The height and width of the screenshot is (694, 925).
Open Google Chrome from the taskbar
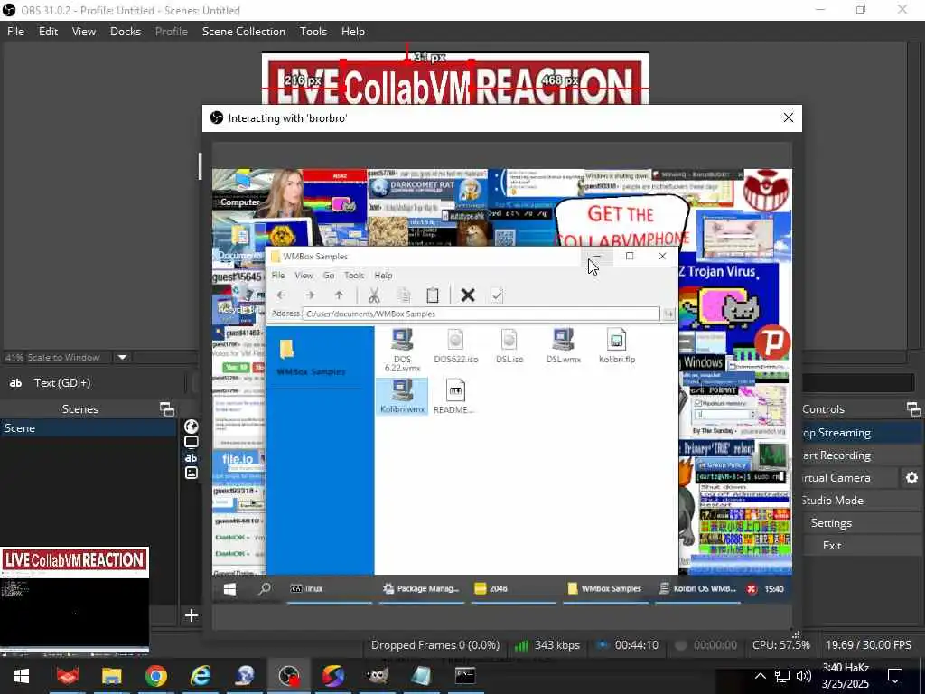(155, 676)
